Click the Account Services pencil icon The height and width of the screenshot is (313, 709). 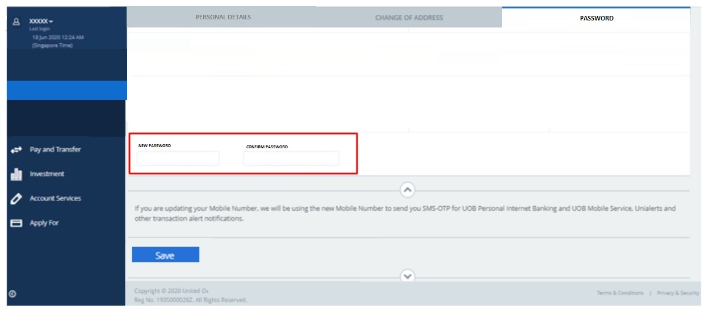[x=16, y=199]
